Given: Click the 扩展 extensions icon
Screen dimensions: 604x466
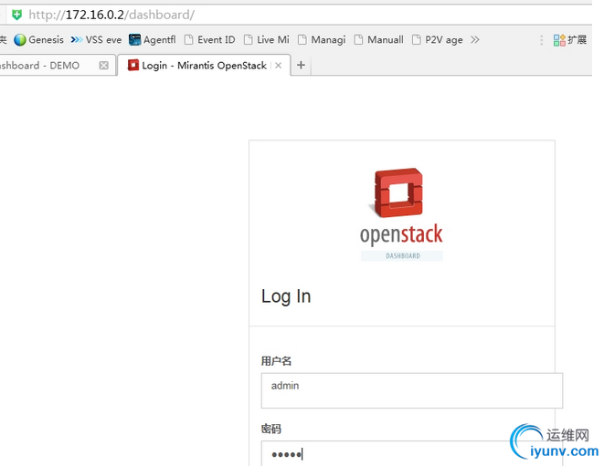Looking at the screenshot, I should tap(569, 39).
